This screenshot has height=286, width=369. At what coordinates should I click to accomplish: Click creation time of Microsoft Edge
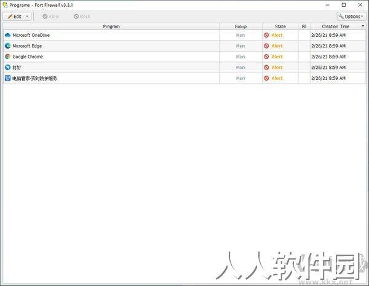pos(328,46)
